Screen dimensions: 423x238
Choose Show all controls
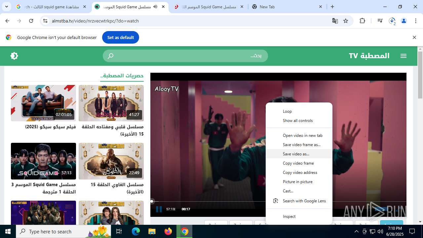299,121
